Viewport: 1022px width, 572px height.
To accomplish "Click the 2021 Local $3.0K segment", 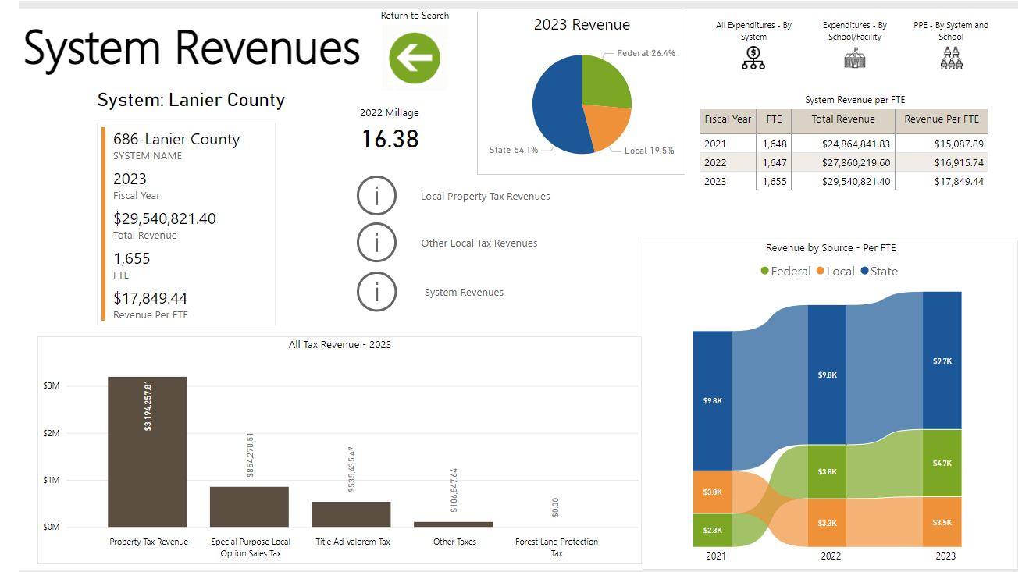I will pos(712,492).
